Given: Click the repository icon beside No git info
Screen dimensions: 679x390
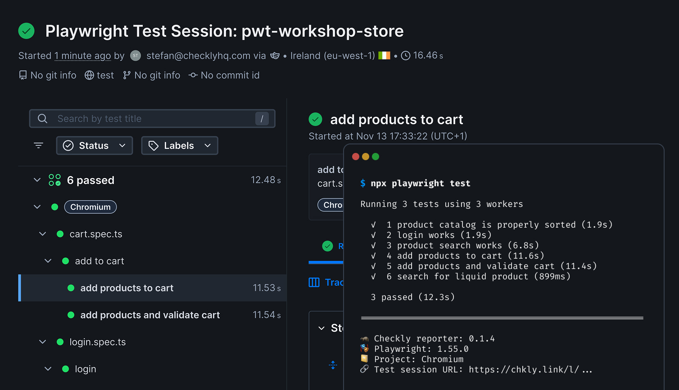Looking at the screenshot, I should pos(23,75).
